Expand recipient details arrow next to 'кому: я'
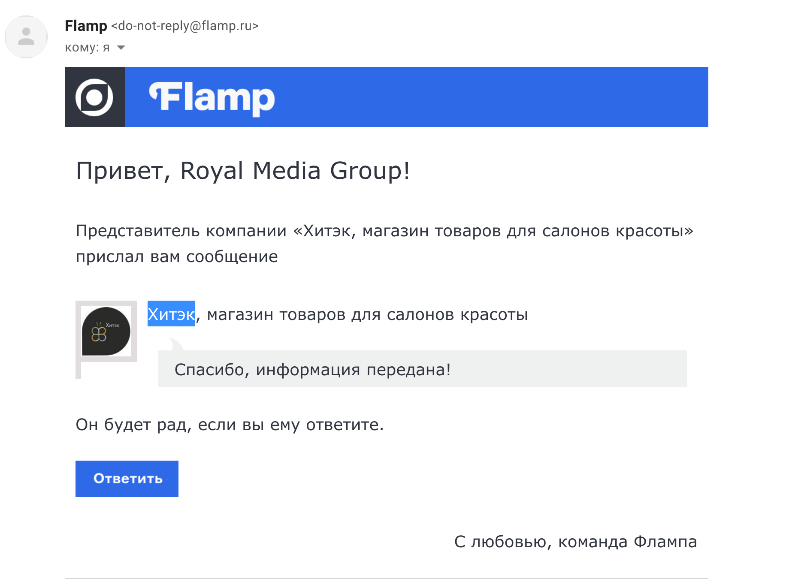The width and height of the screenshot is (792, 579). 121,48
